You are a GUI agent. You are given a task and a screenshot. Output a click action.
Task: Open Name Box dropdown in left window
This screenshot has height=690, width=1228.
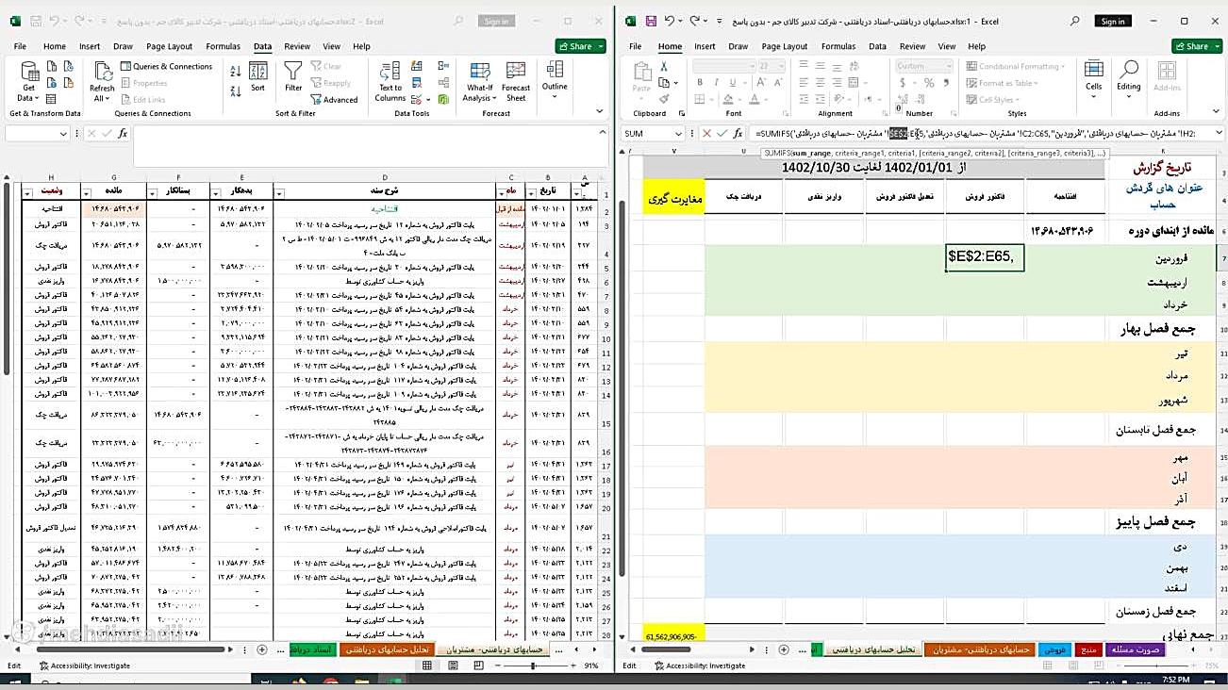coord(63,134)
